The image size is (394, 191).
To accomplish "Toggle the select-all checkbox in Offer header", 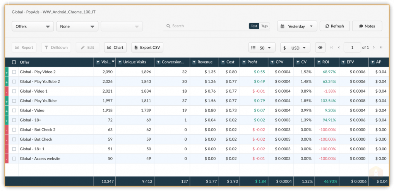I will 14,62.
